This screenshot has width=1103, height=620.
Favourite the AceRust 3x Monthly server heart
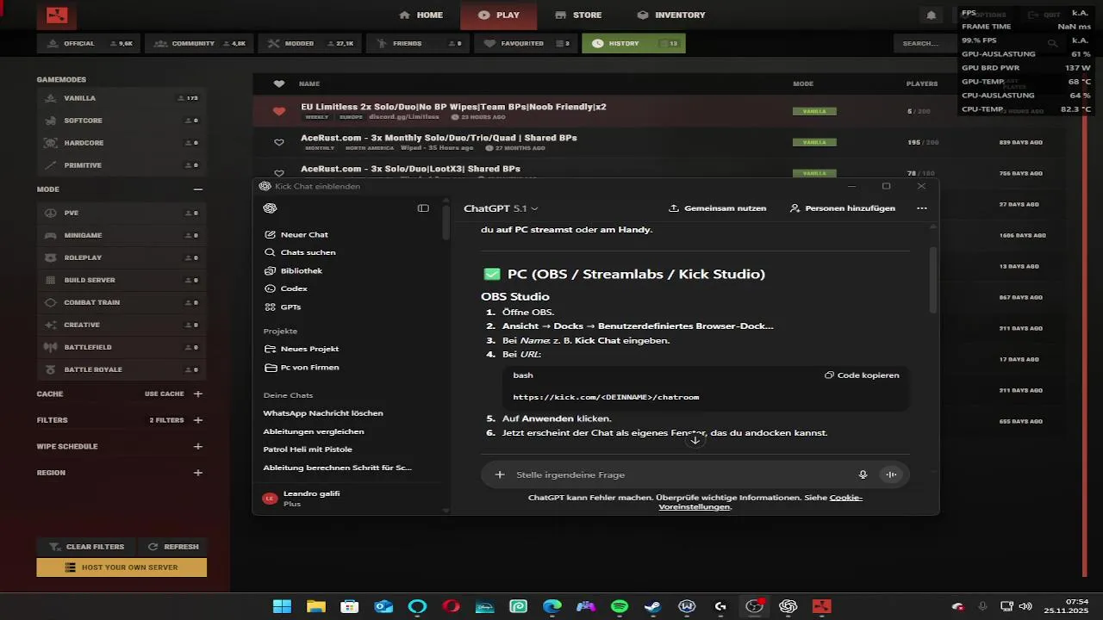tap(278, 142)
